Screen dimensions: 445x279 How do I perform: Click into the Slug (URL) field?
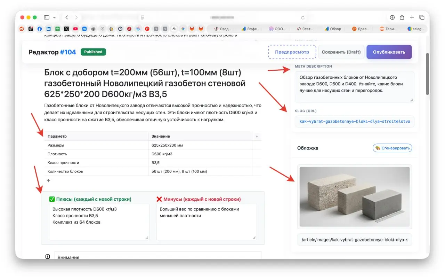(x=355, y=122)
